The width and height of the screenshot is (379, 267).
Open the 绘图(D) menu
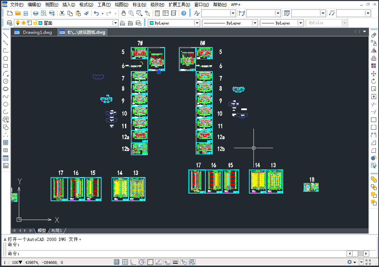coord(121,5)
